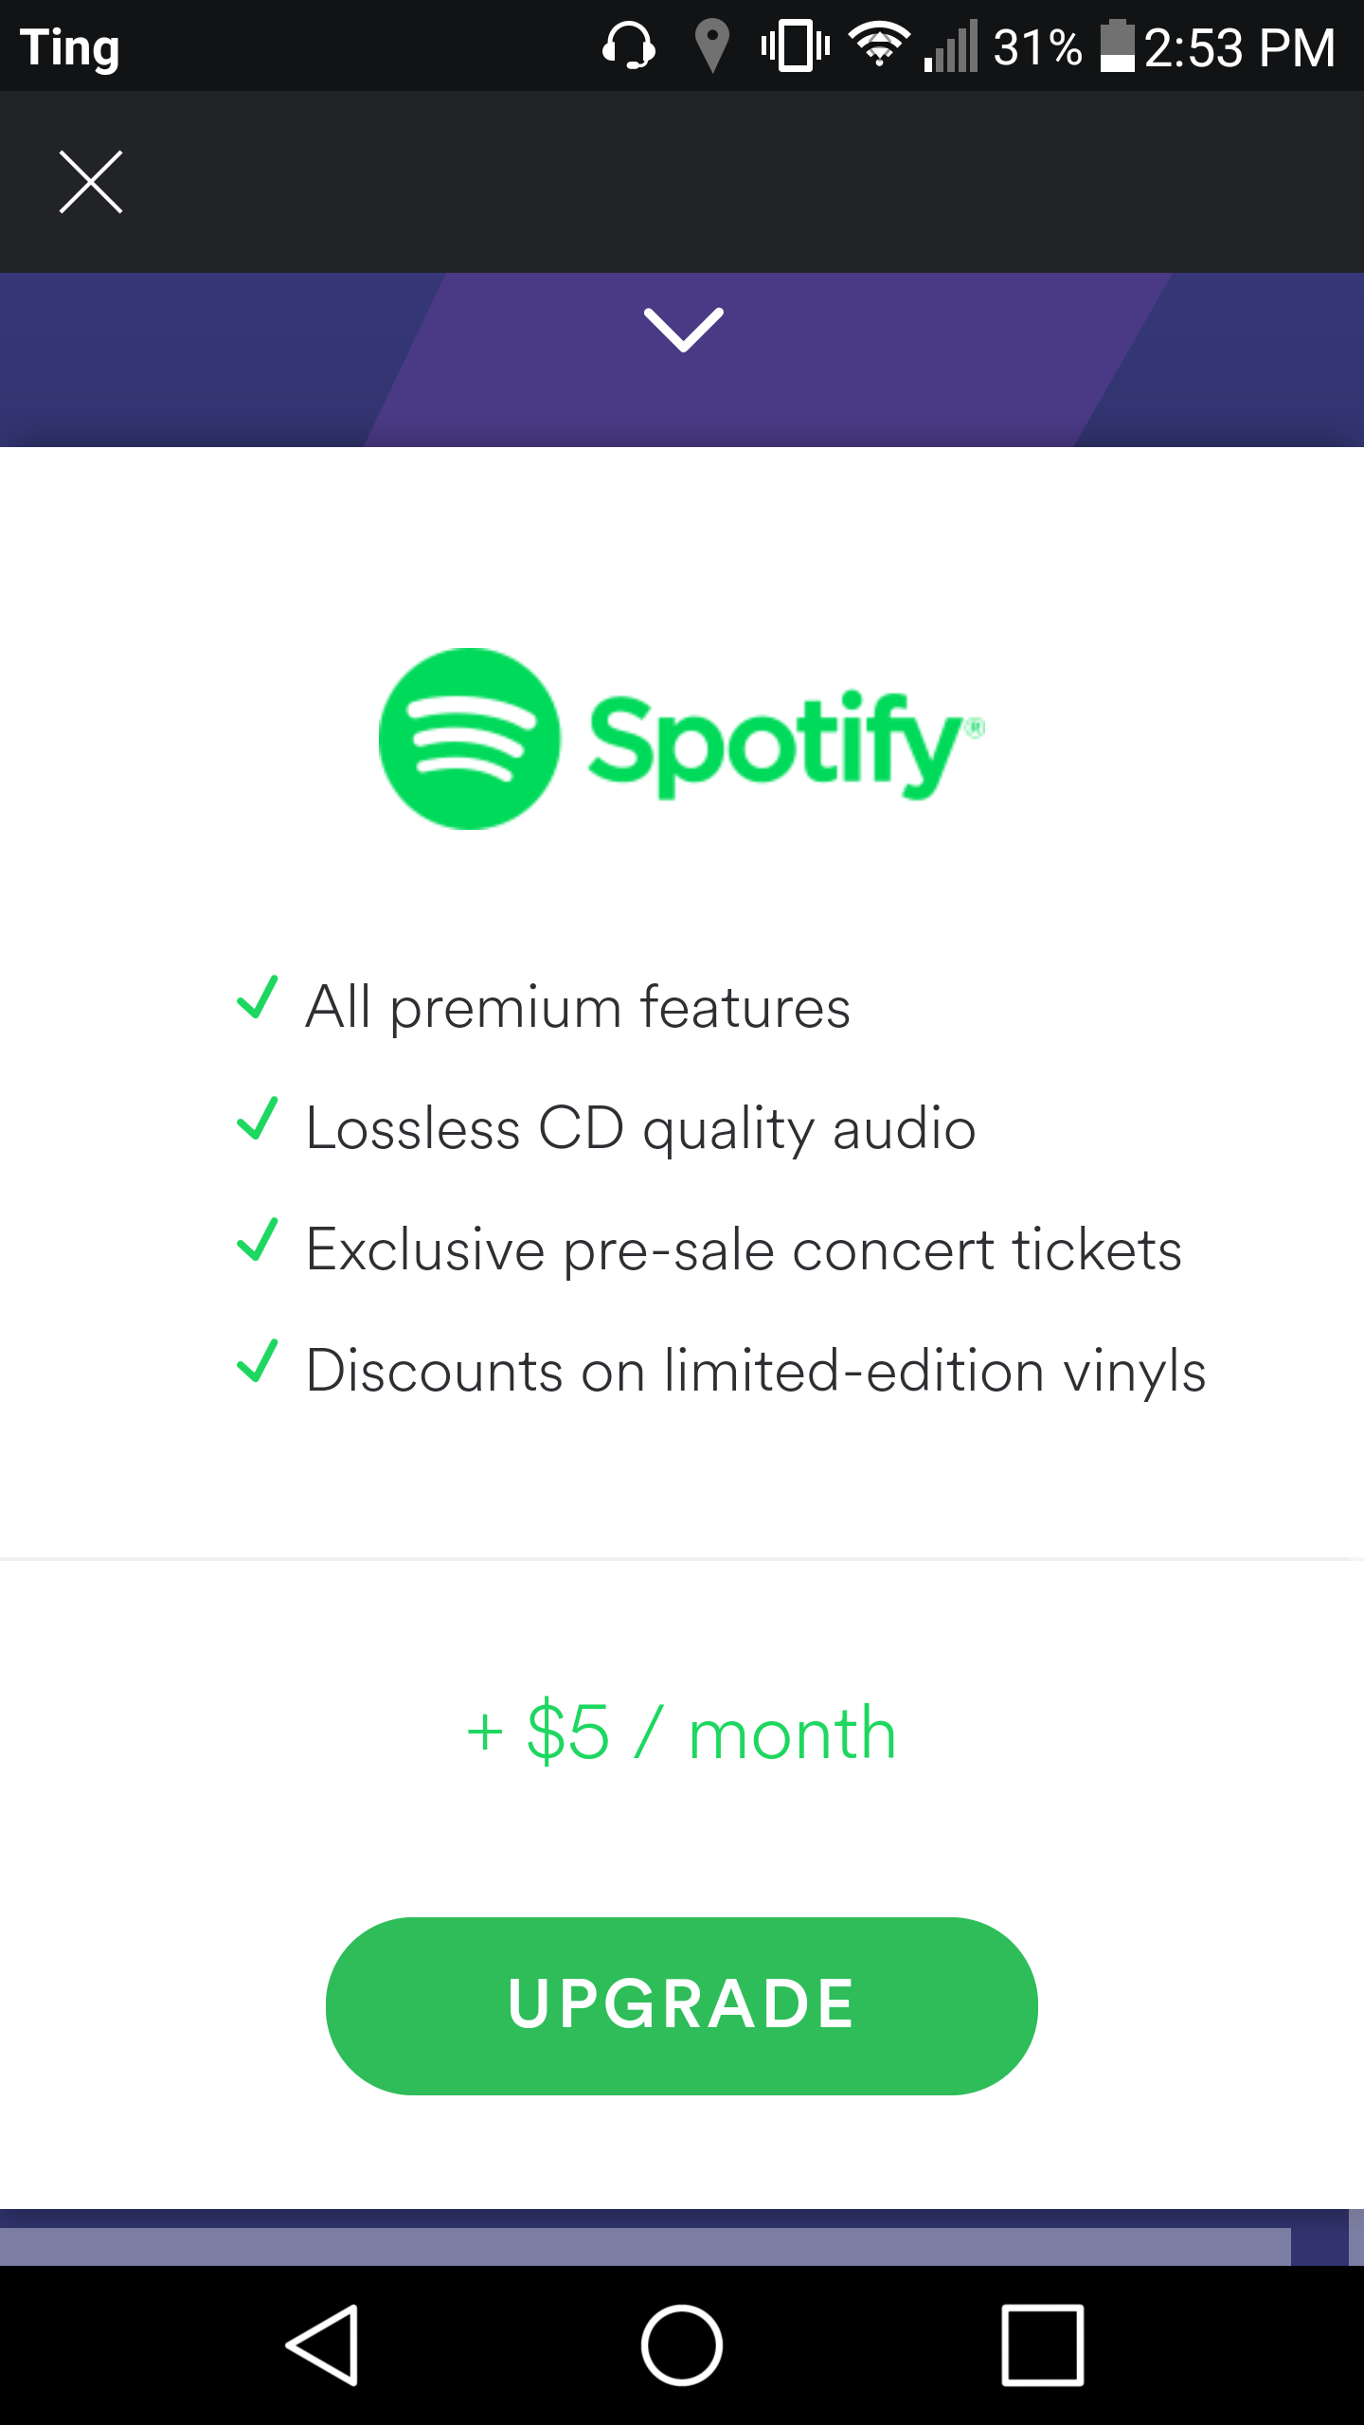The image size is (1364, 2425).
Task: Tap checkmark beside Lossless CD quality audio
Action: tap(257, 1120)
